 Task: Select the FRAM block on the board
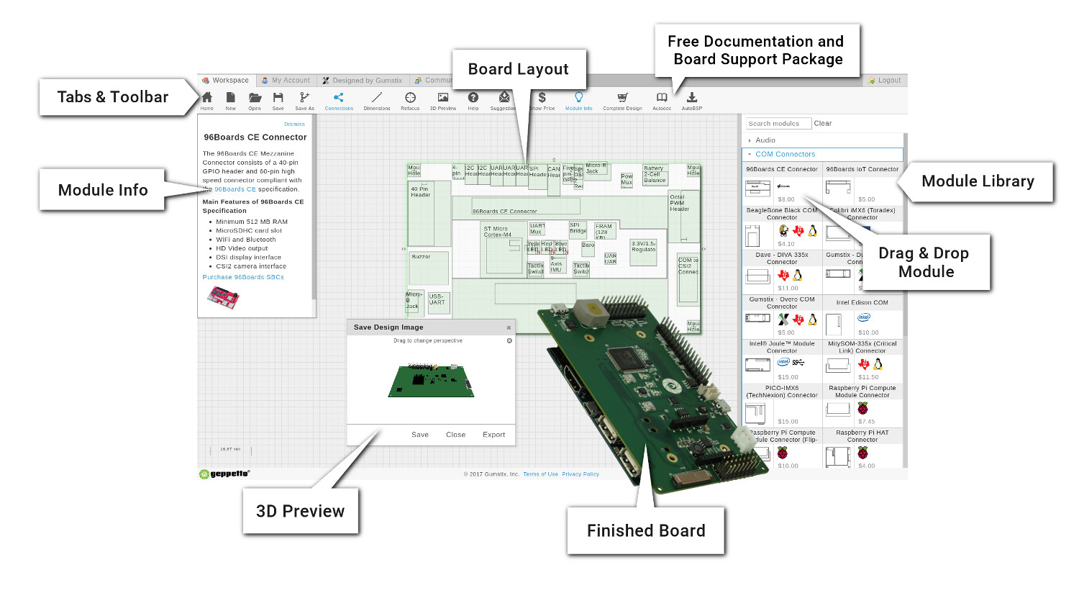coord(604,232)
